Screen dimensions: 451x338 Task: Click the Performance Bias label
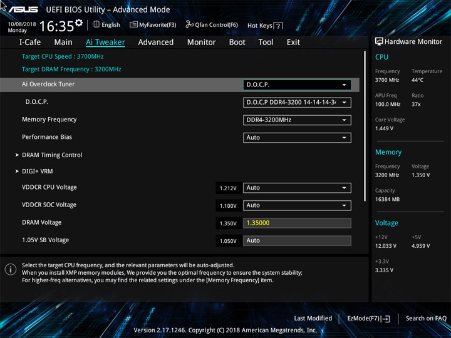coord(47,137)
